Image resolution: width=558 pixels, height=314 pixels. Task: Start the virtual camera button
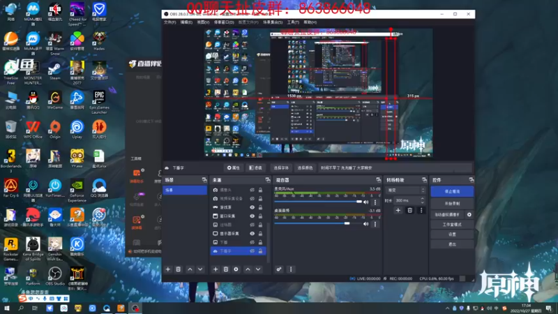point(447,215)
